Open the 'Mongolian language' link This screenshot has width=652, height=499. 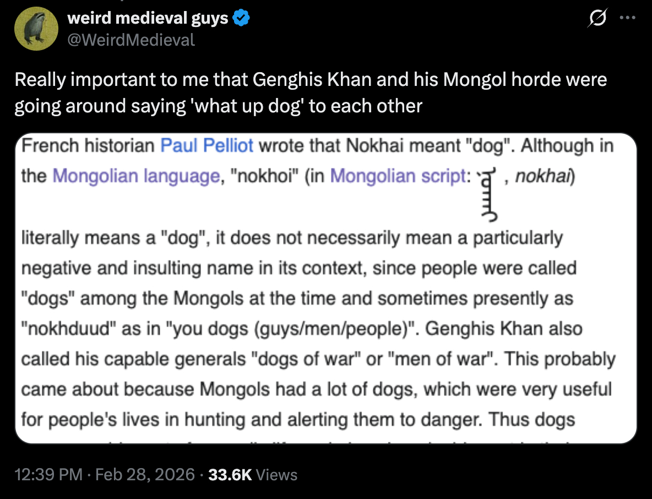pyautogui.click(x=135, y=176)
